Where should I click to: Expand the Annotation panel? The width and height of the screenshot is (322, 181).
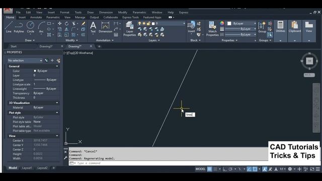tap(105, 40)
